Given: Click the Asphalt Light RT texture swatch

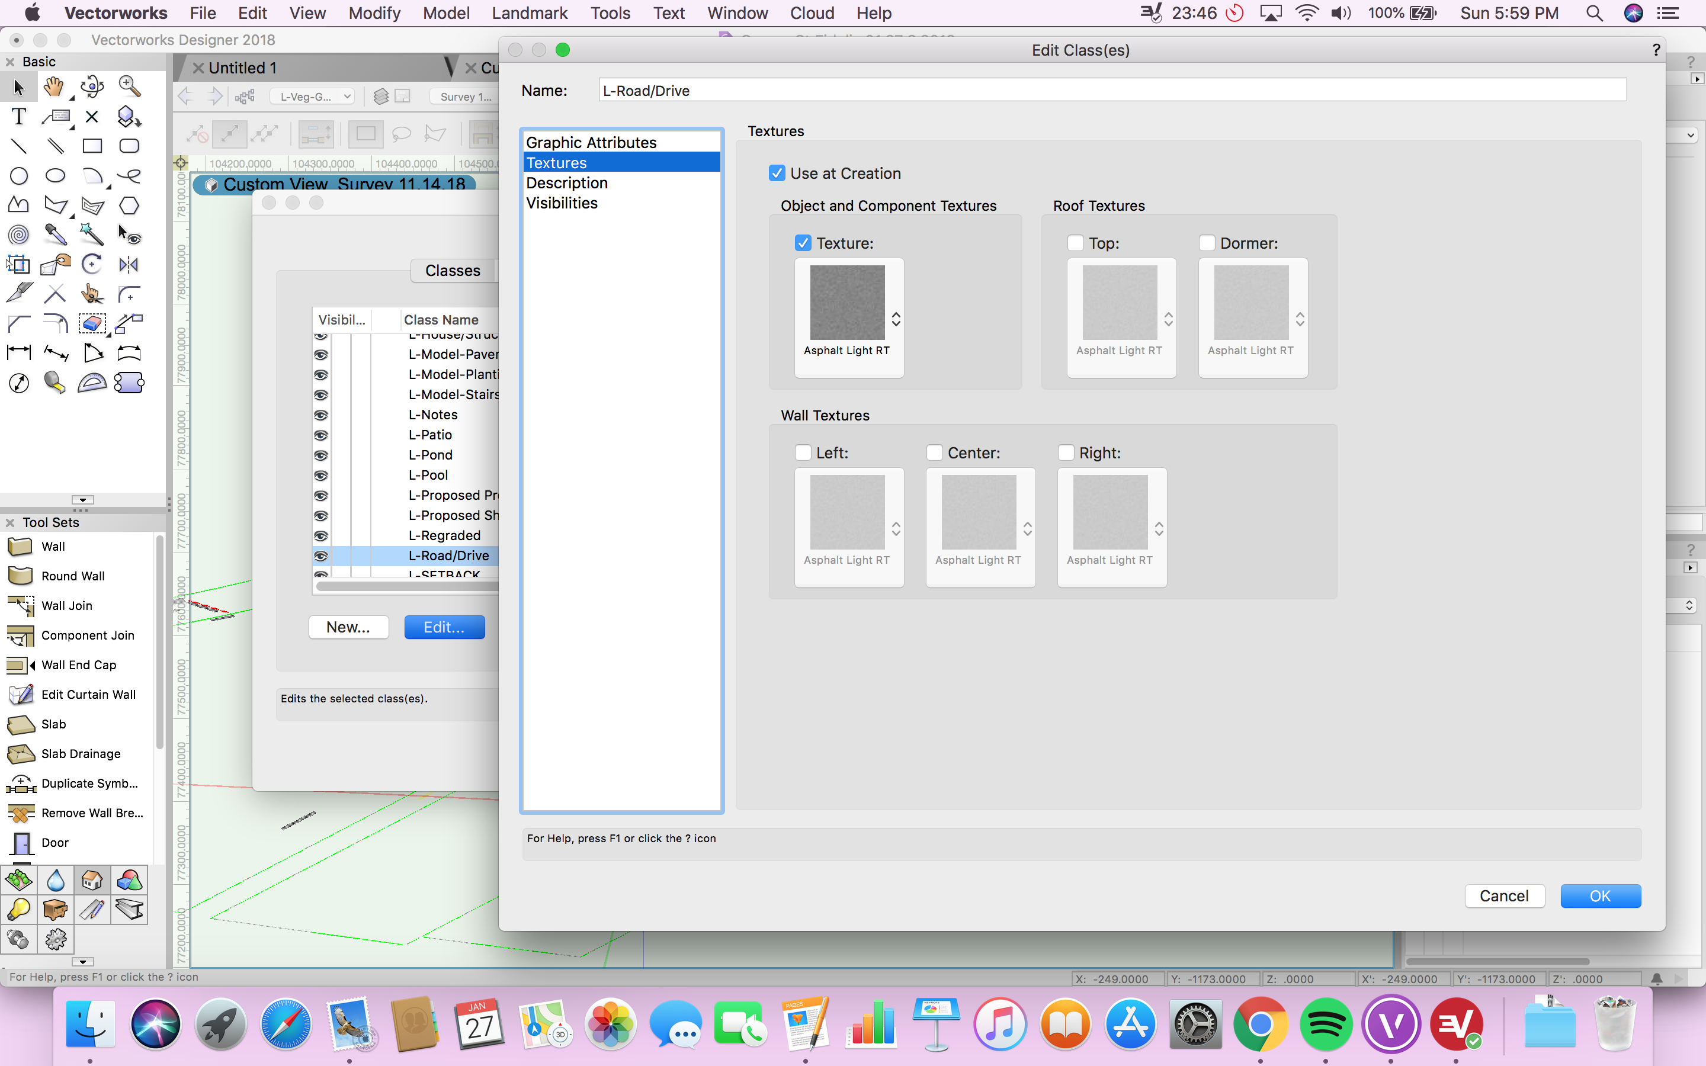Looking at the screenshot, I should pyautogui.click(x=848, y=302).
